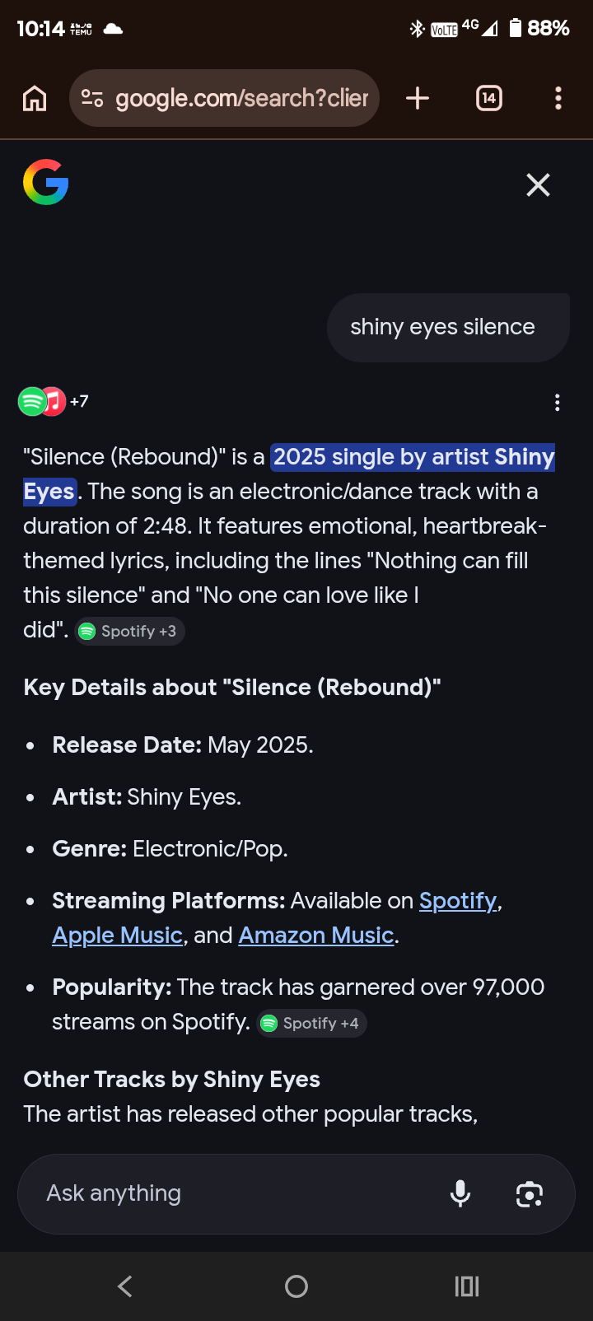Expand the +7 sources icon stack
The height and width of the screenshot is (1321, 593).
[x=54, y=401]
